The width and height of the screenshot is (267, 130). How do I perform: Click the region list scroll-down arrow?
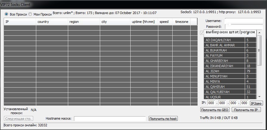tap(259, 96)
